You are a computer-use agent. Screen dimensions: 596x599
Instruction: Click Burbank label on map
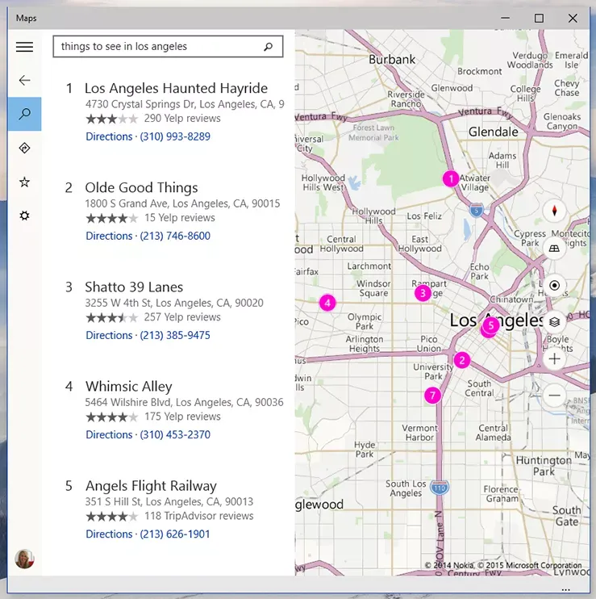(x=392, y=60)
